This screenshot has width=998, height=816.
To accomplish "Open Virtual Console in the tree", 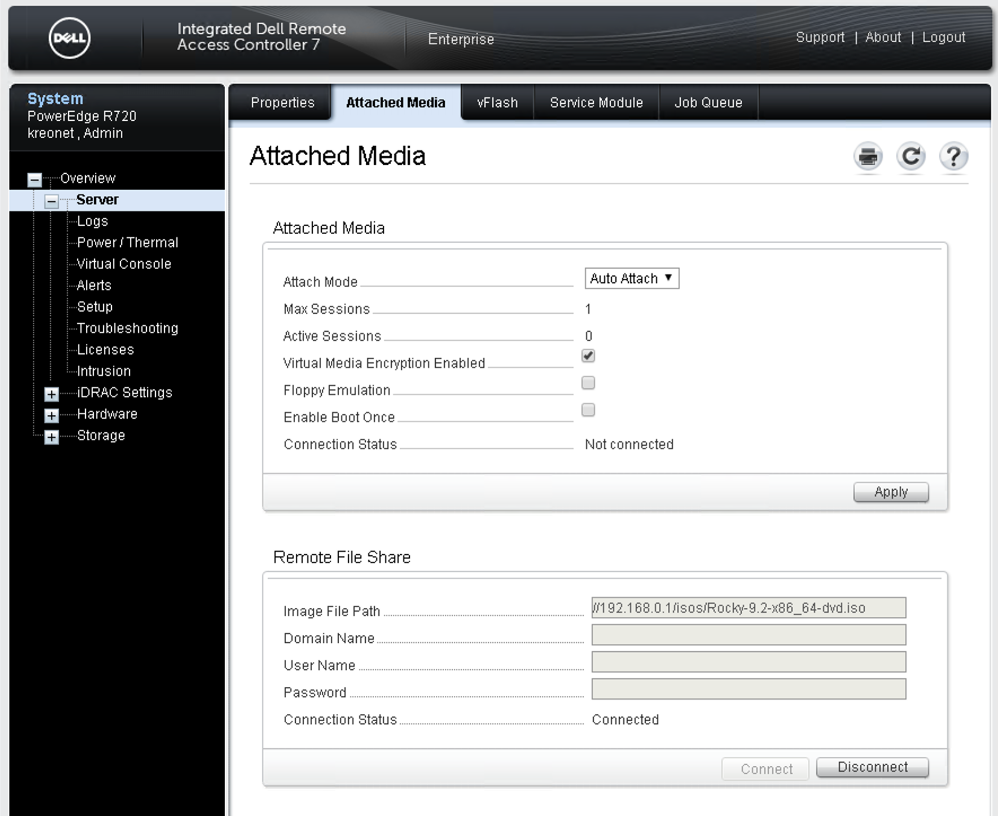I will (124, 264).
